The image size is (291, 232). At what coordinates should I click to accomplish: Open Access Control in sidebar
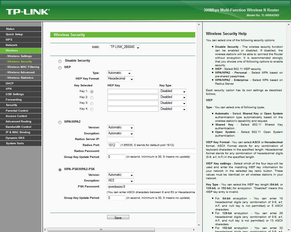click(21, 116)
